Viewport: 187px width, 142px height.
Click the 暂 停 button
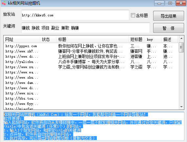pyautogui.click(x=168, y=28)
